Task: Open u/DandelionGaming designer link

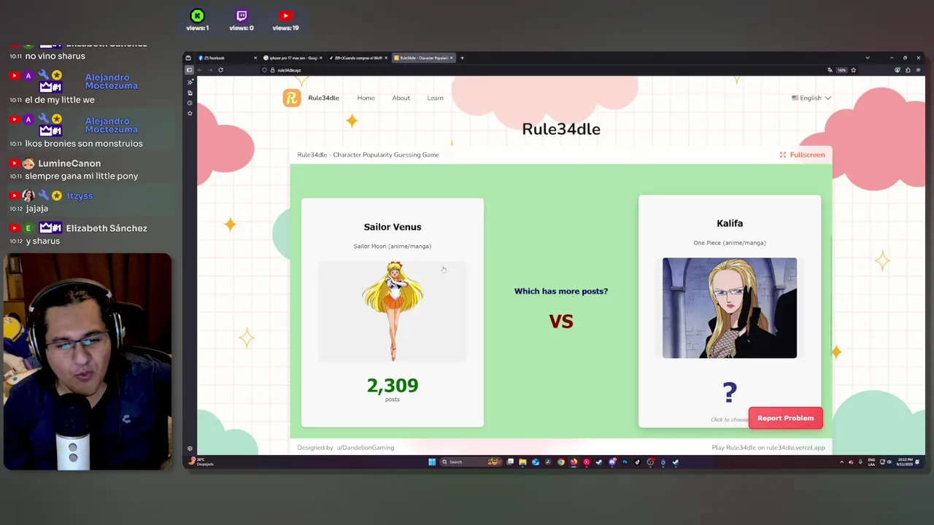Action: (x=365, y=448)
